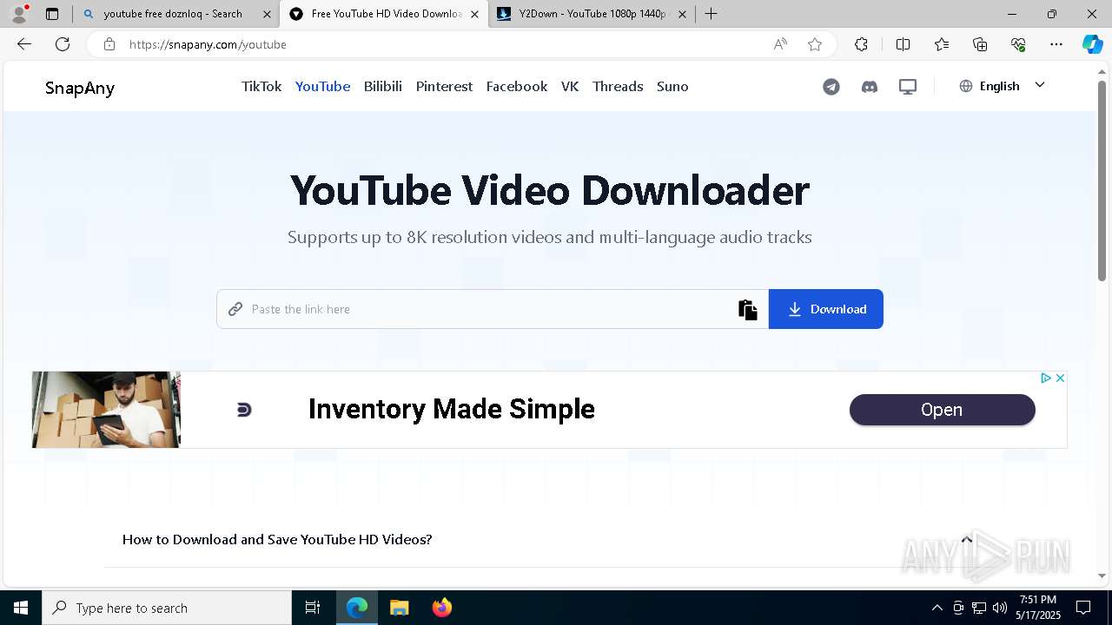Open Settings and more ellipsis menu
1112x625 pixels.
click(1056, 44)
